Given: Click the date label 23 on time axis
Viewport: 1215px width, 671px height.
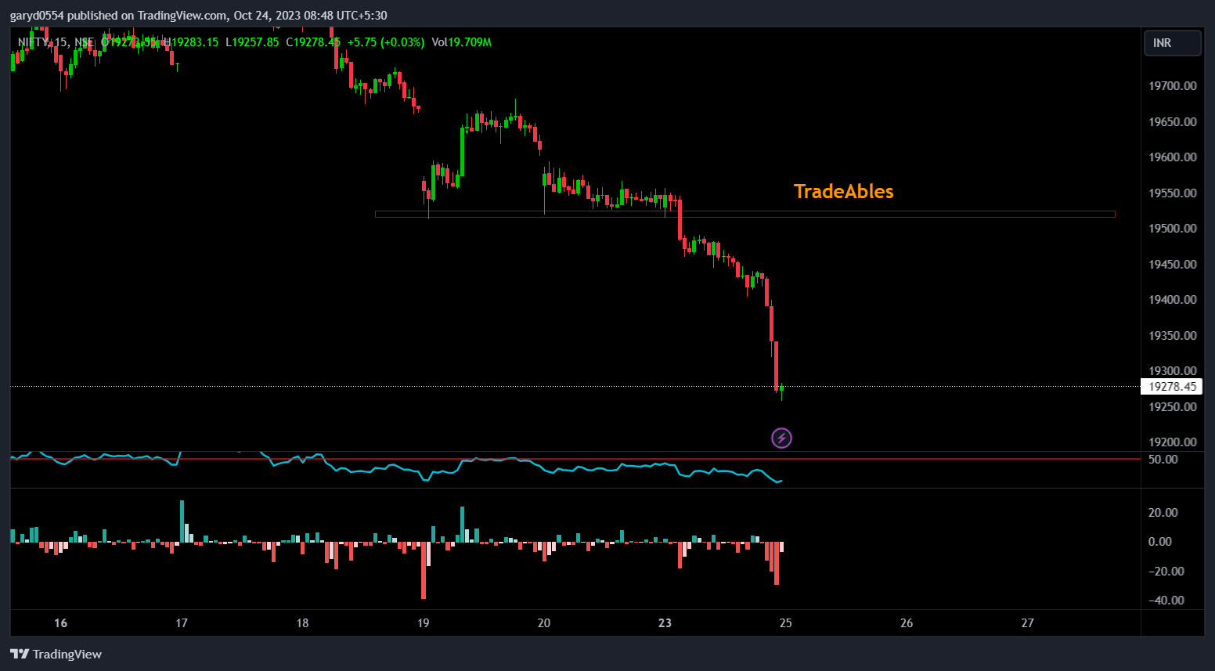Looking at the screenshot, I should [x=665, y=623].
